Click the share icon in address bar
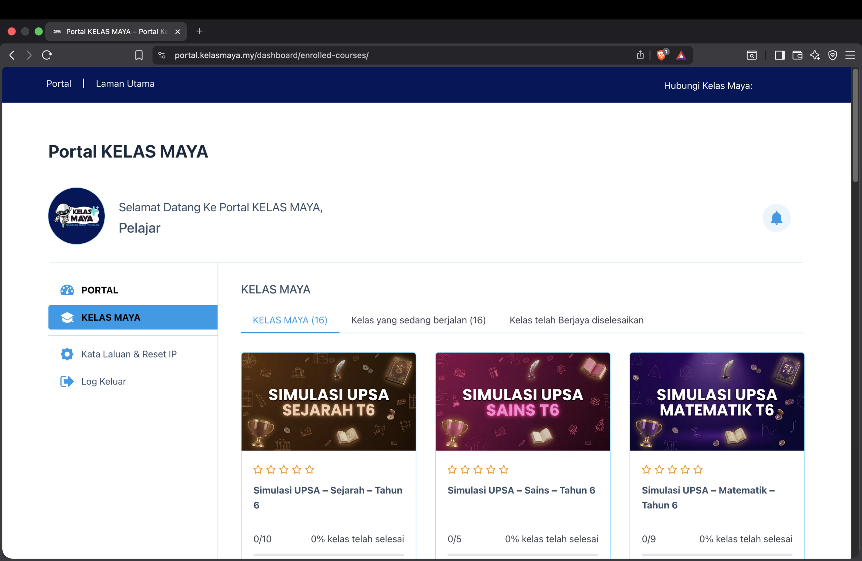This screenshot has height=561, width=862. [x=640, y=55]
